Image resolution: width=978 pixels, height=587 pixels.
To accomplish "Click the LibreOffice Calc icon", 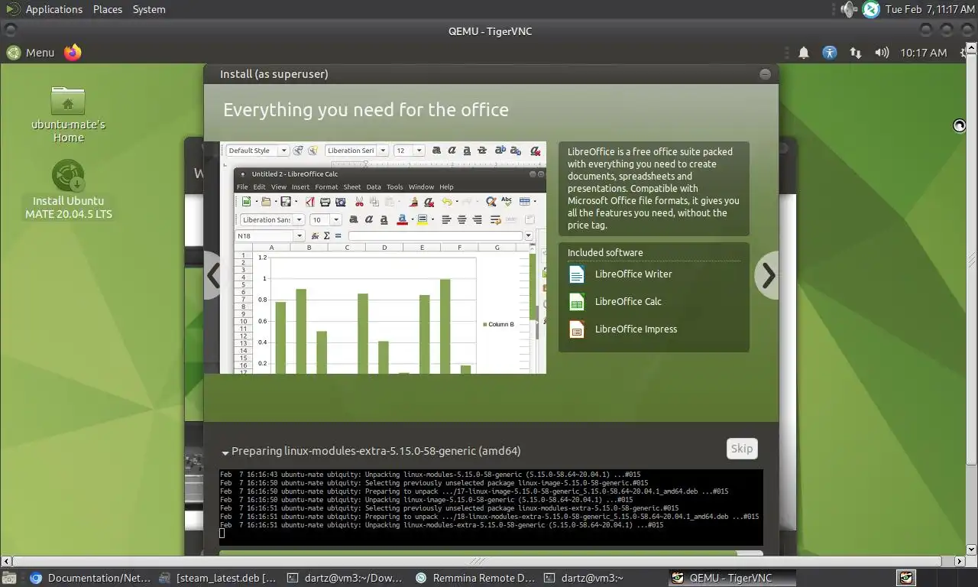I will 577,301.
